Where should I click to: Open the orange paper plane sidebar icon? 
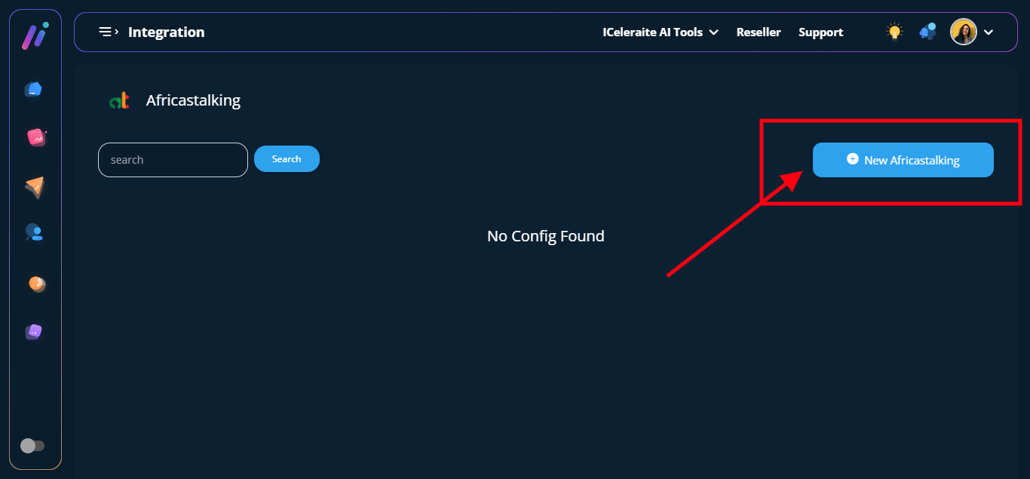click(35, 186)
